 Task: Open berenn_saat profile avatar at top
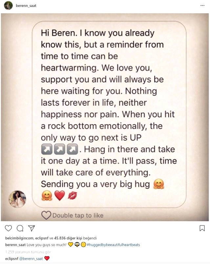(x=8, y=6)
